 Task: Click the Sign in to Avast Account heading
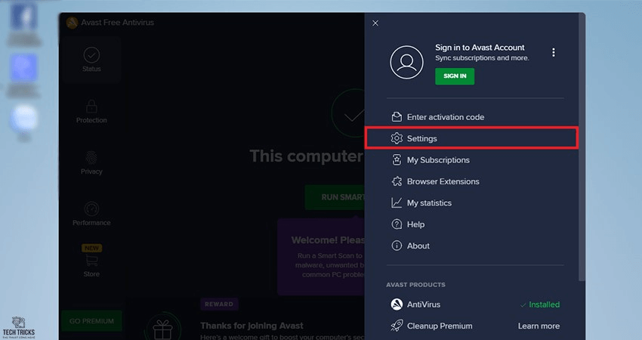pyautogui.click(x=480, y=48)
